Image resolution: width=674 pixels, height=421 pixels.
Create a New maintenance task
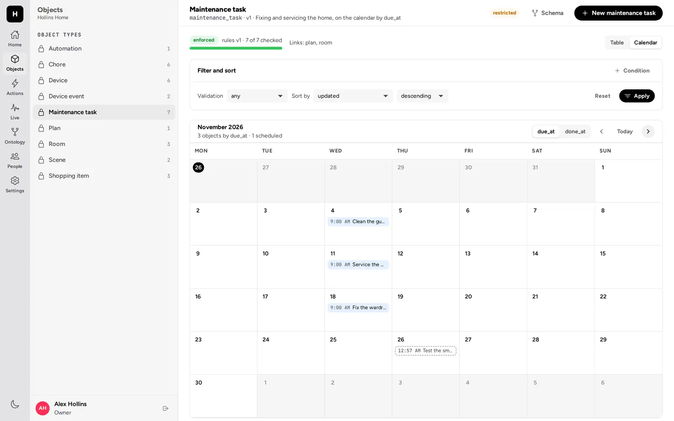point(618,13)
